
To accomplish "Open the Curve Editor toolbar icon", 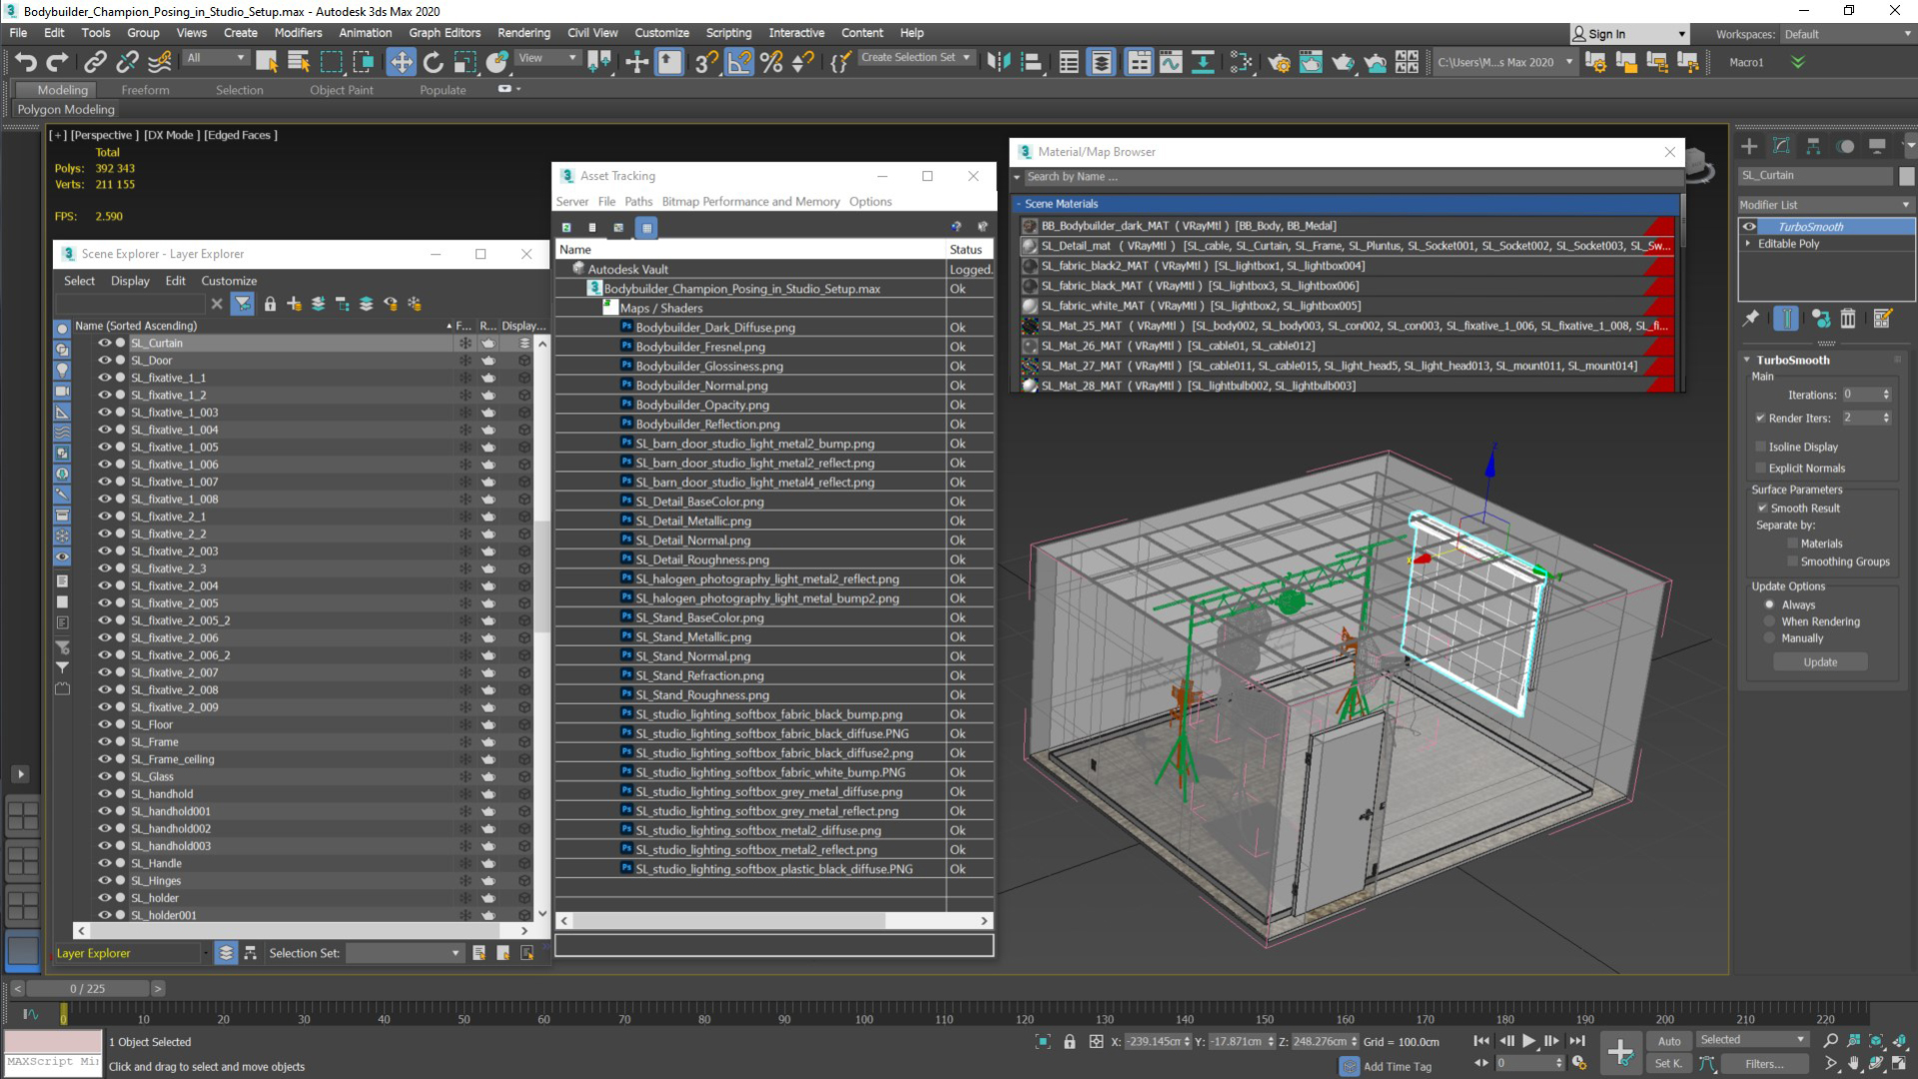I will click(x=1171, y=62).
